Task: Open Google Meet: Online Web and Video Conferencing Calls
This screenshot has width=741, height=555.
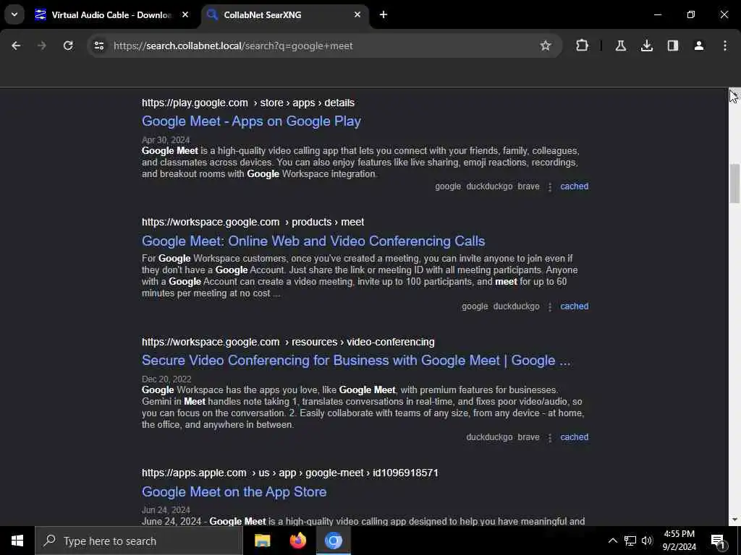Action: [313, 241]
